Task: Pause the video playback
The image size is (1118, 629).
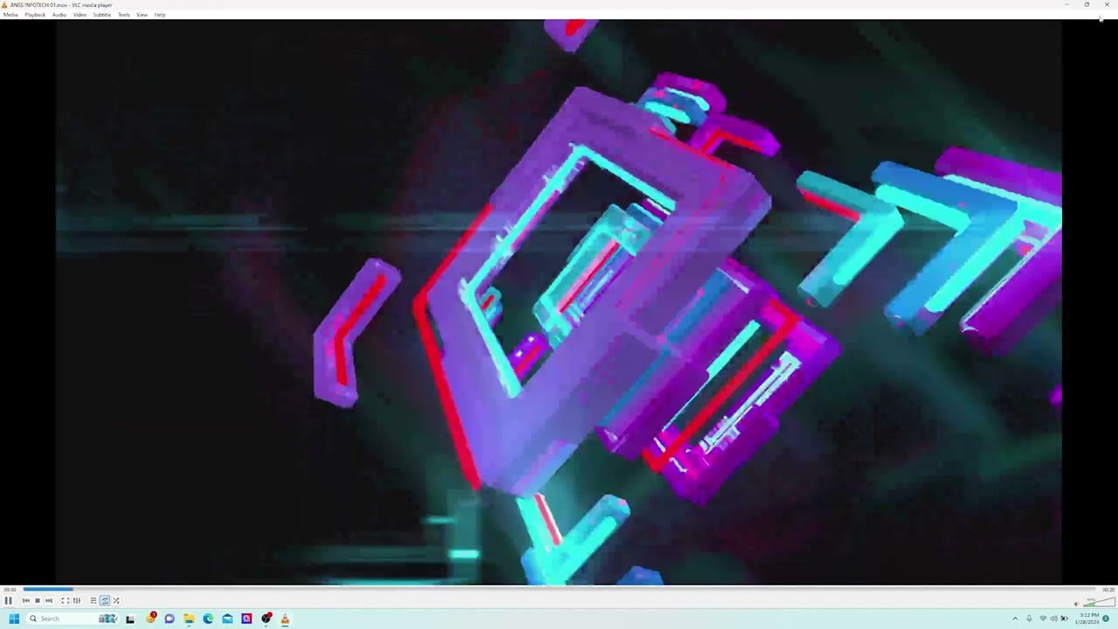Action: coord(8,601)
